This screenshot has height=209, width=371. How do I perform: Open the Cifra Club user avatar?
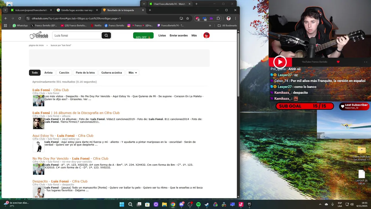pyautogui.click(x=206, y=35)
